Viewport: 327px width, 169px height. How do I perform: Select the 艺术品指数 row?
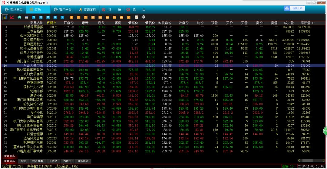(163, 31)
